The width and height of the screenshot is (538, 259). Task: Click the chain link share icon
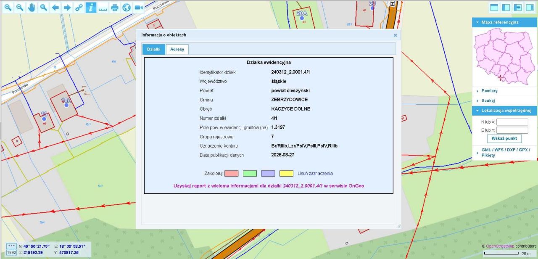(79, 8)
